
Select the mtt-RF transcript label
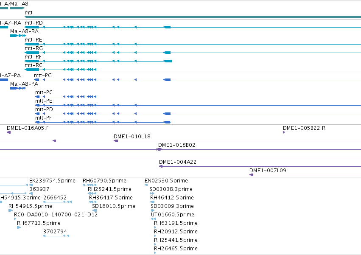(x=33, y=57)
